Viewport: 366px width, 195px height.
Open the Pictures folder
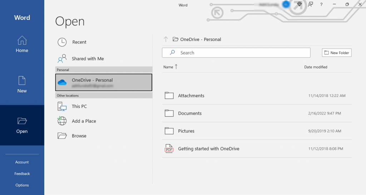(186, 131)
